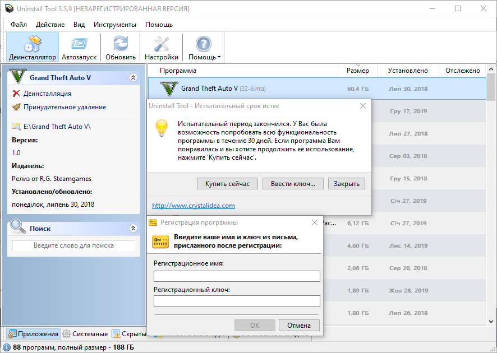
Task: Open the Деинсталлятор toolbar section
Action: click(33, 47)
